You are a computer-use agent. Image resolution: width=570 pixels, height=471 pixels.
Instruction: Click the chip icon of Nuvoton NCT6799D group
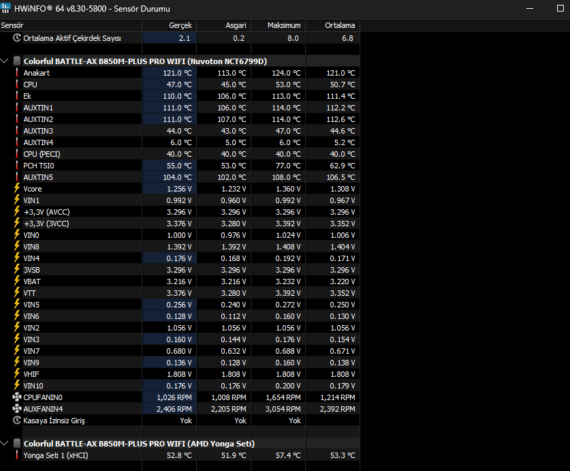[17, 61]
